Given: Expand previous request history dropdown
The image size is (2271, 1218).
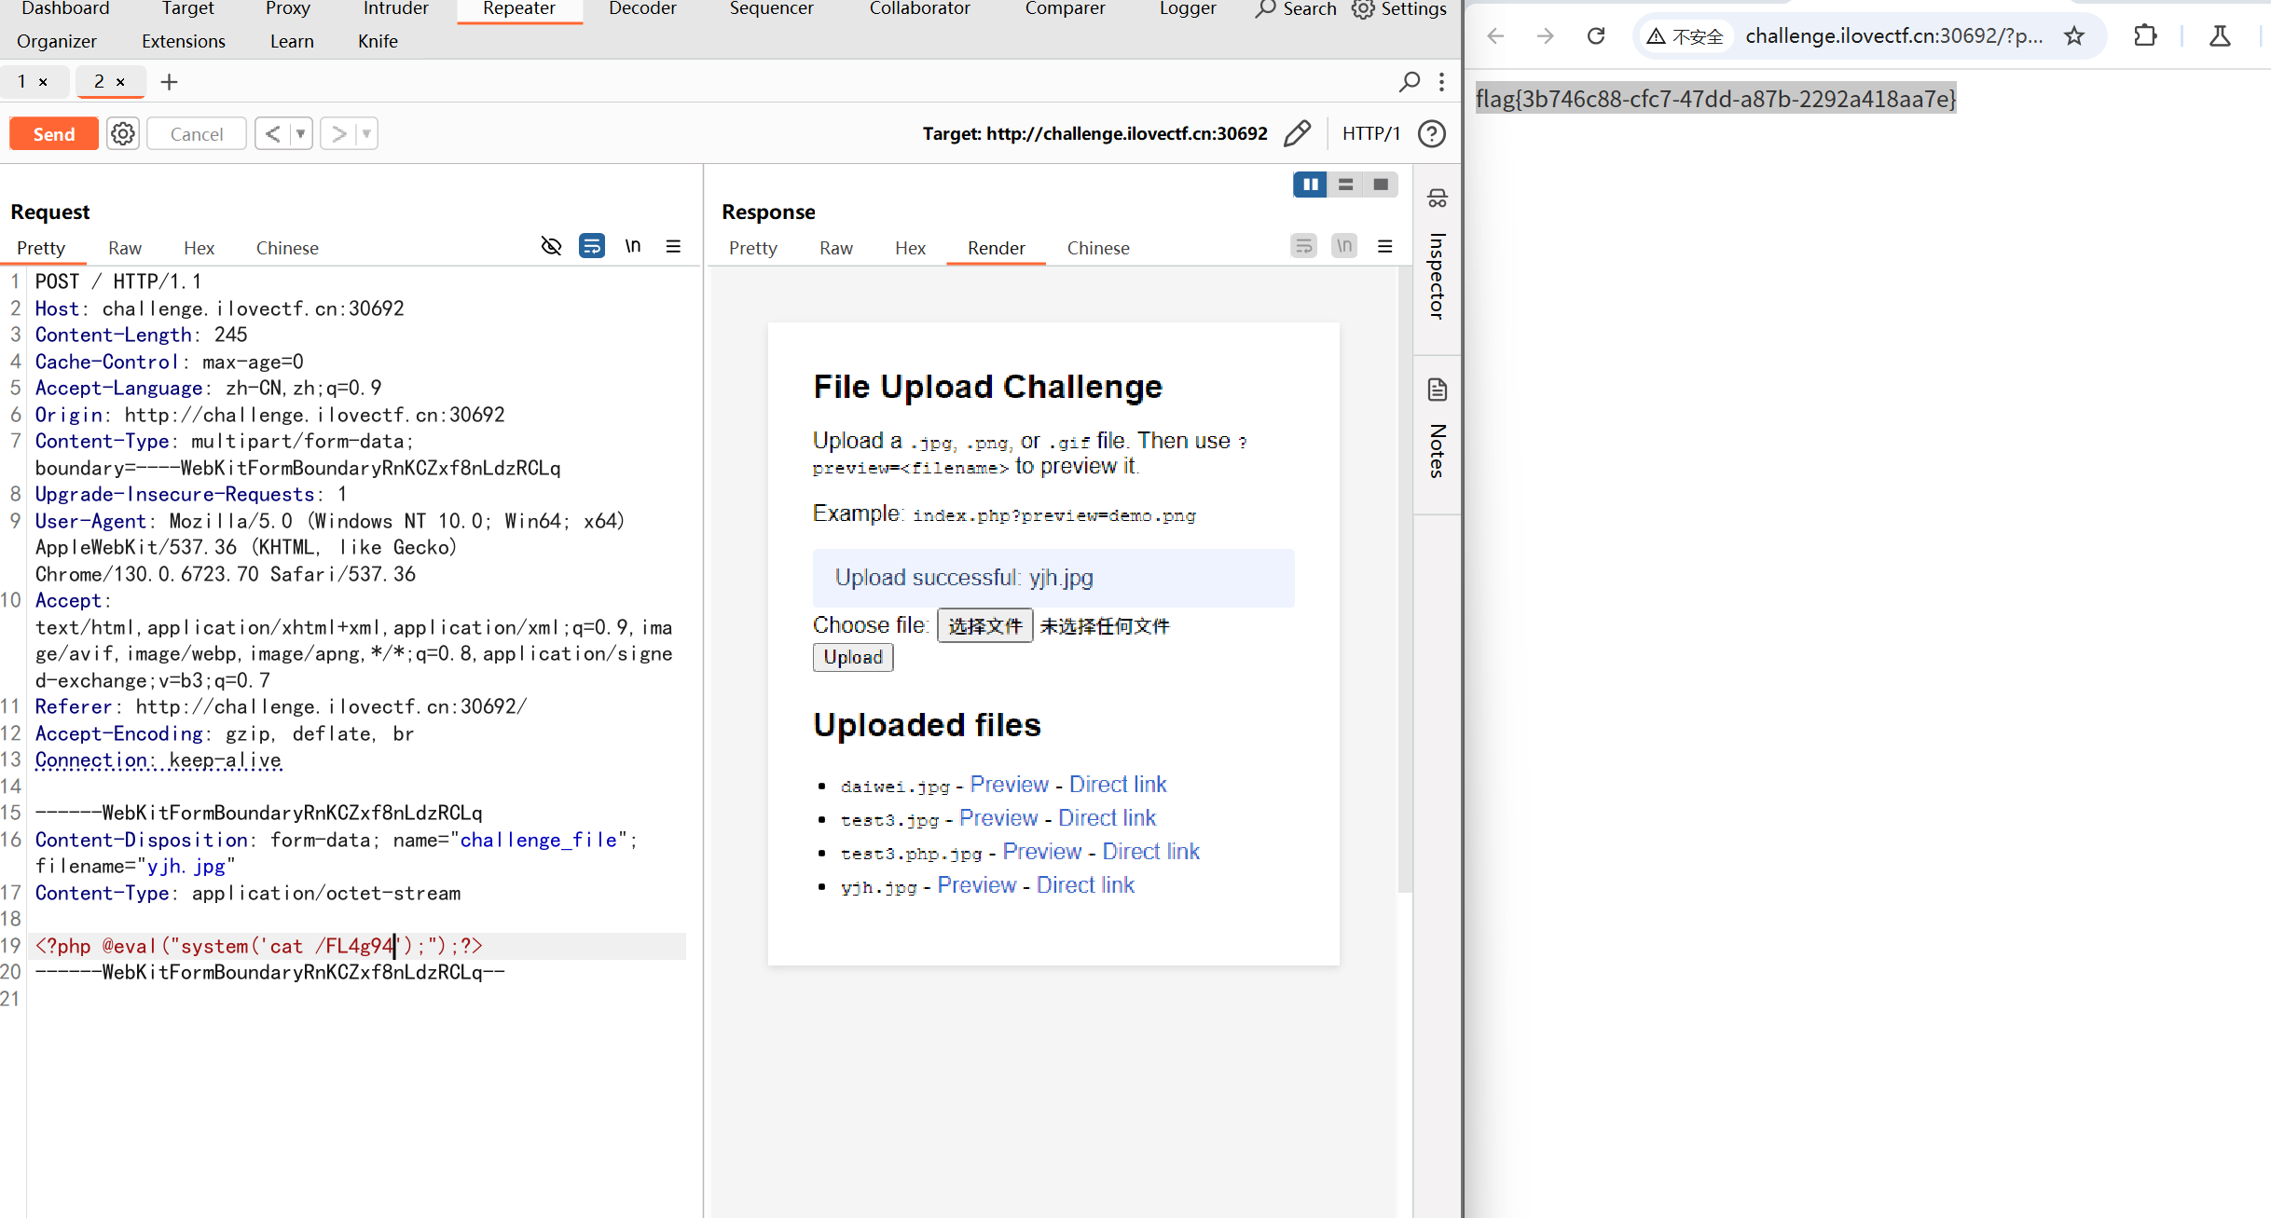Looking at the screenshot, I should point(300,134).
